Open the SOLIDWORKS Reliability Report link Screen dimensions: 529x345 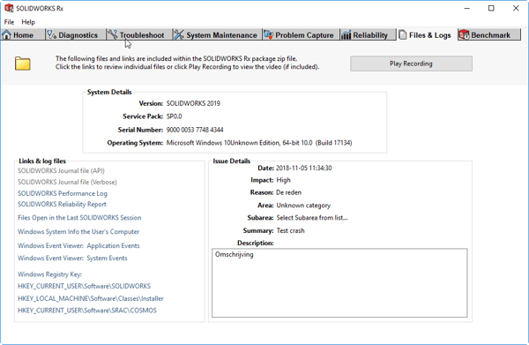coord(62,204)
